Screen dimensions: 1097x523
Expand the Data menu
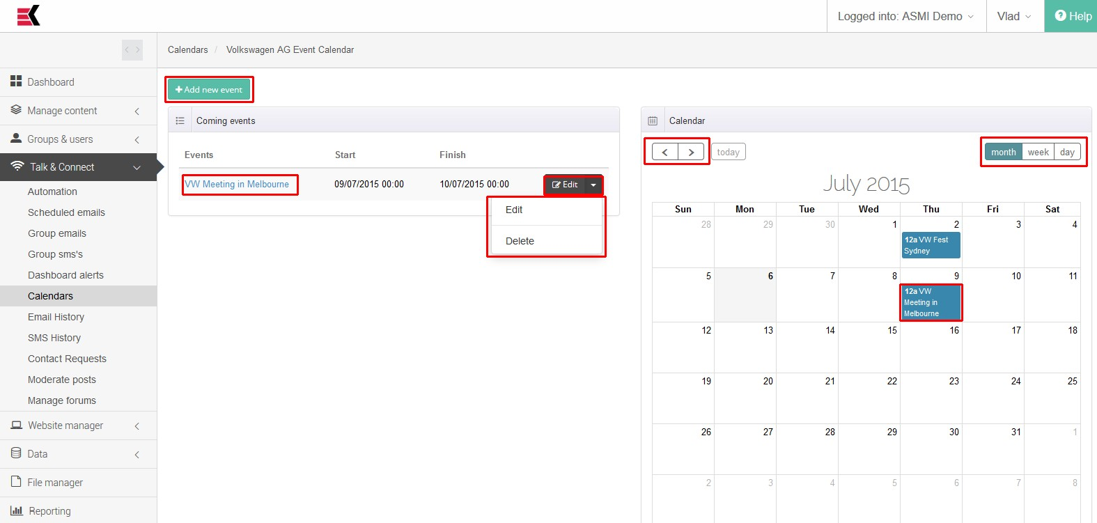coord(137,454)
